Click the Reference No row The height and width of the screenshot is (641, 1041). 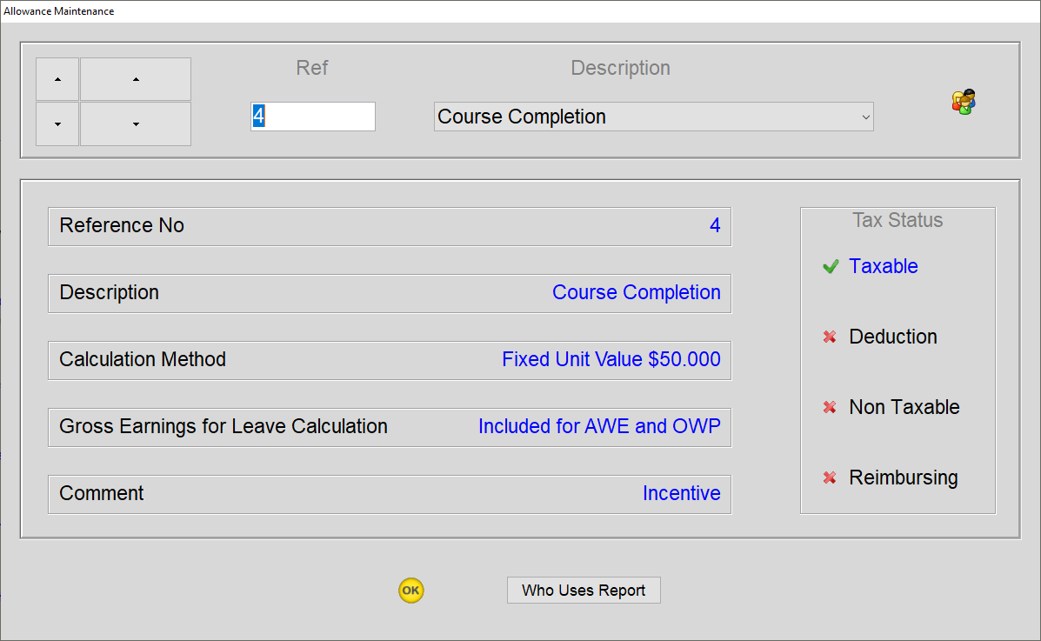[390, 226]
